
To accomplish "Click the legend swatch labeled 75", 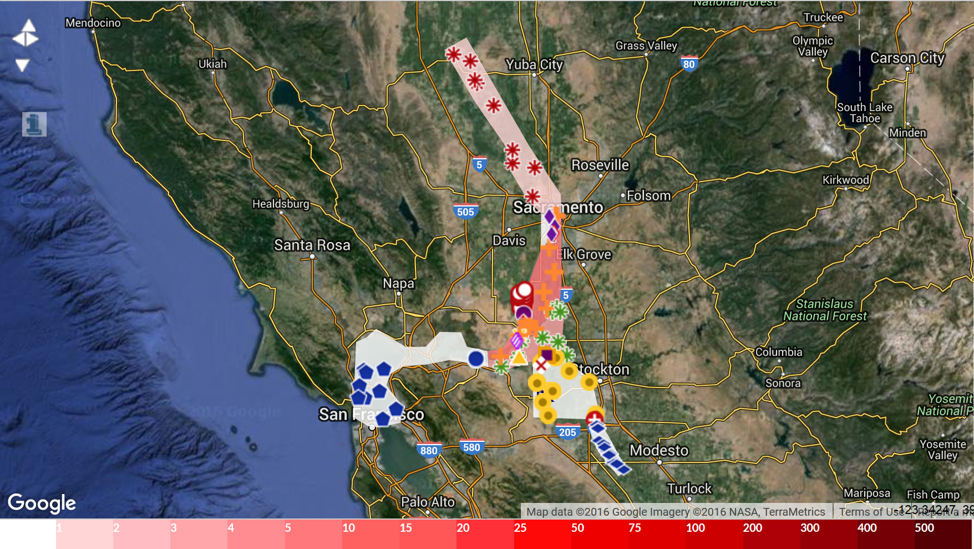I will click(657, 534).
